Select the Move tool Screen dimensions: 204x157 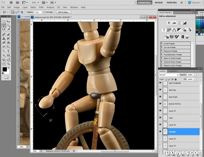click(8, 21)
